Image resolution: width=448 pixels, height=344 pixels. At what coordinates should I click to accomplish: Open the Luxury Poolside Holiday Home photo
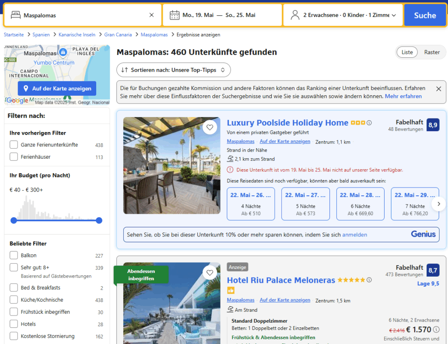pos(171,165)
